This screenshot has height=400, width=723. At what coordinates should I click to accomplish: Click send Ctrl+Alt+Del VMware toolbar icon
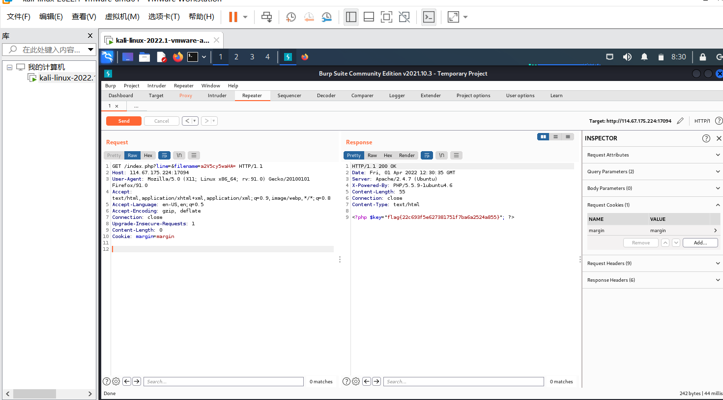266,17
